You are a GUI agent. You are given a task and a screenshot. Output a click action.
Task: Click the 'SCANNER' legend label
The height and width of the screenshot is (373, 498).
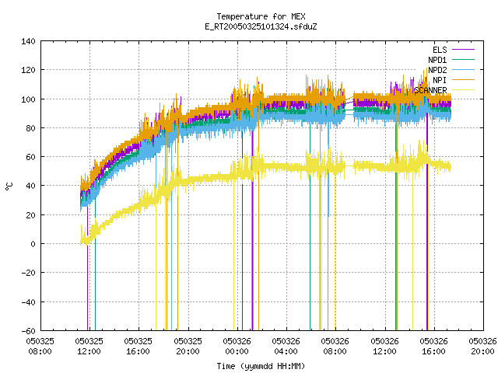(430, 90)
